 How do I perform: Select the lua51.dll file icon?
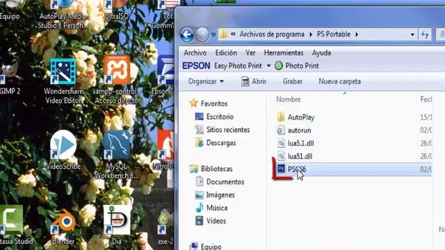click(281, 156)
